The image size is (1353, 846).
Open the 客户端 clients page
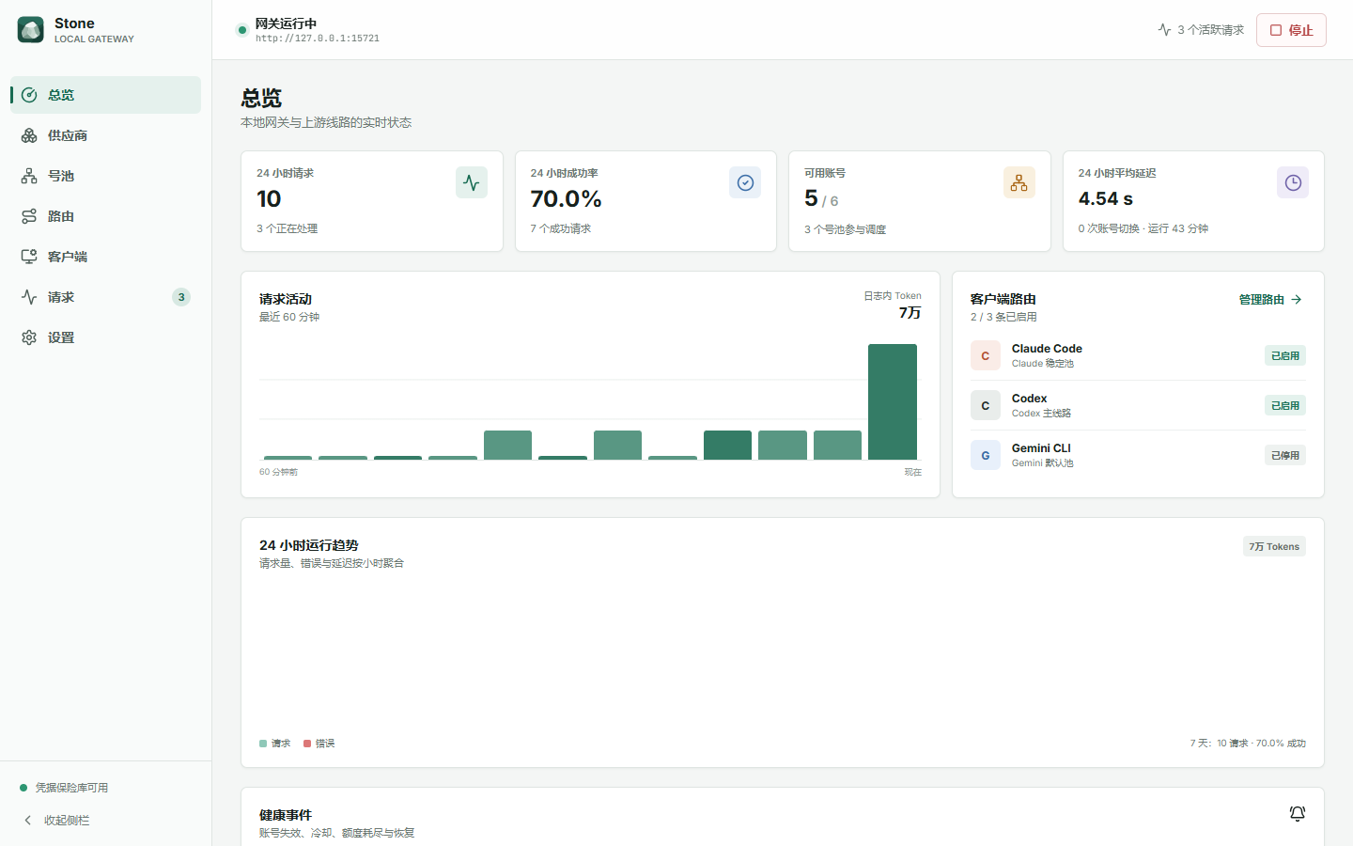click(x=105, y=257)
